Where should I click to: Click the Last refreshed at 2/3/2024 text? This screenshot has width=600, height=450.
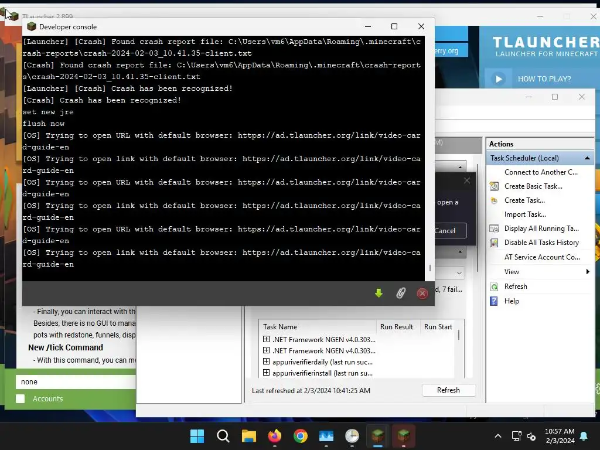pyautogui.click(x=311, y=391)
